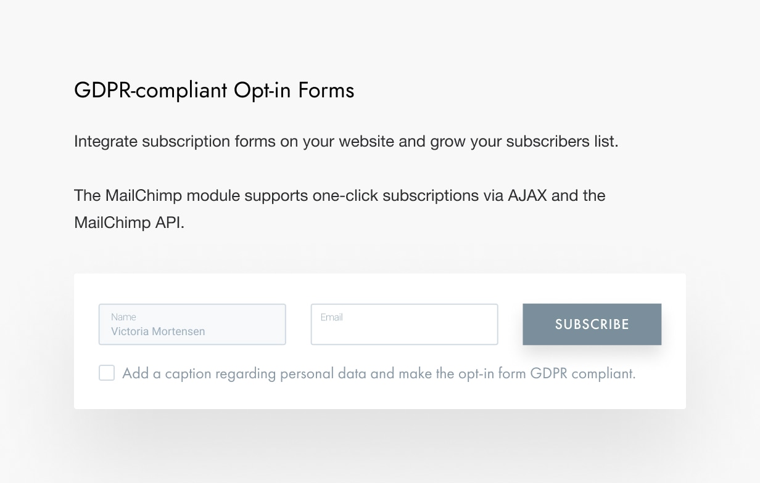
Task: Click inside the Email input field
Action: 404,324
